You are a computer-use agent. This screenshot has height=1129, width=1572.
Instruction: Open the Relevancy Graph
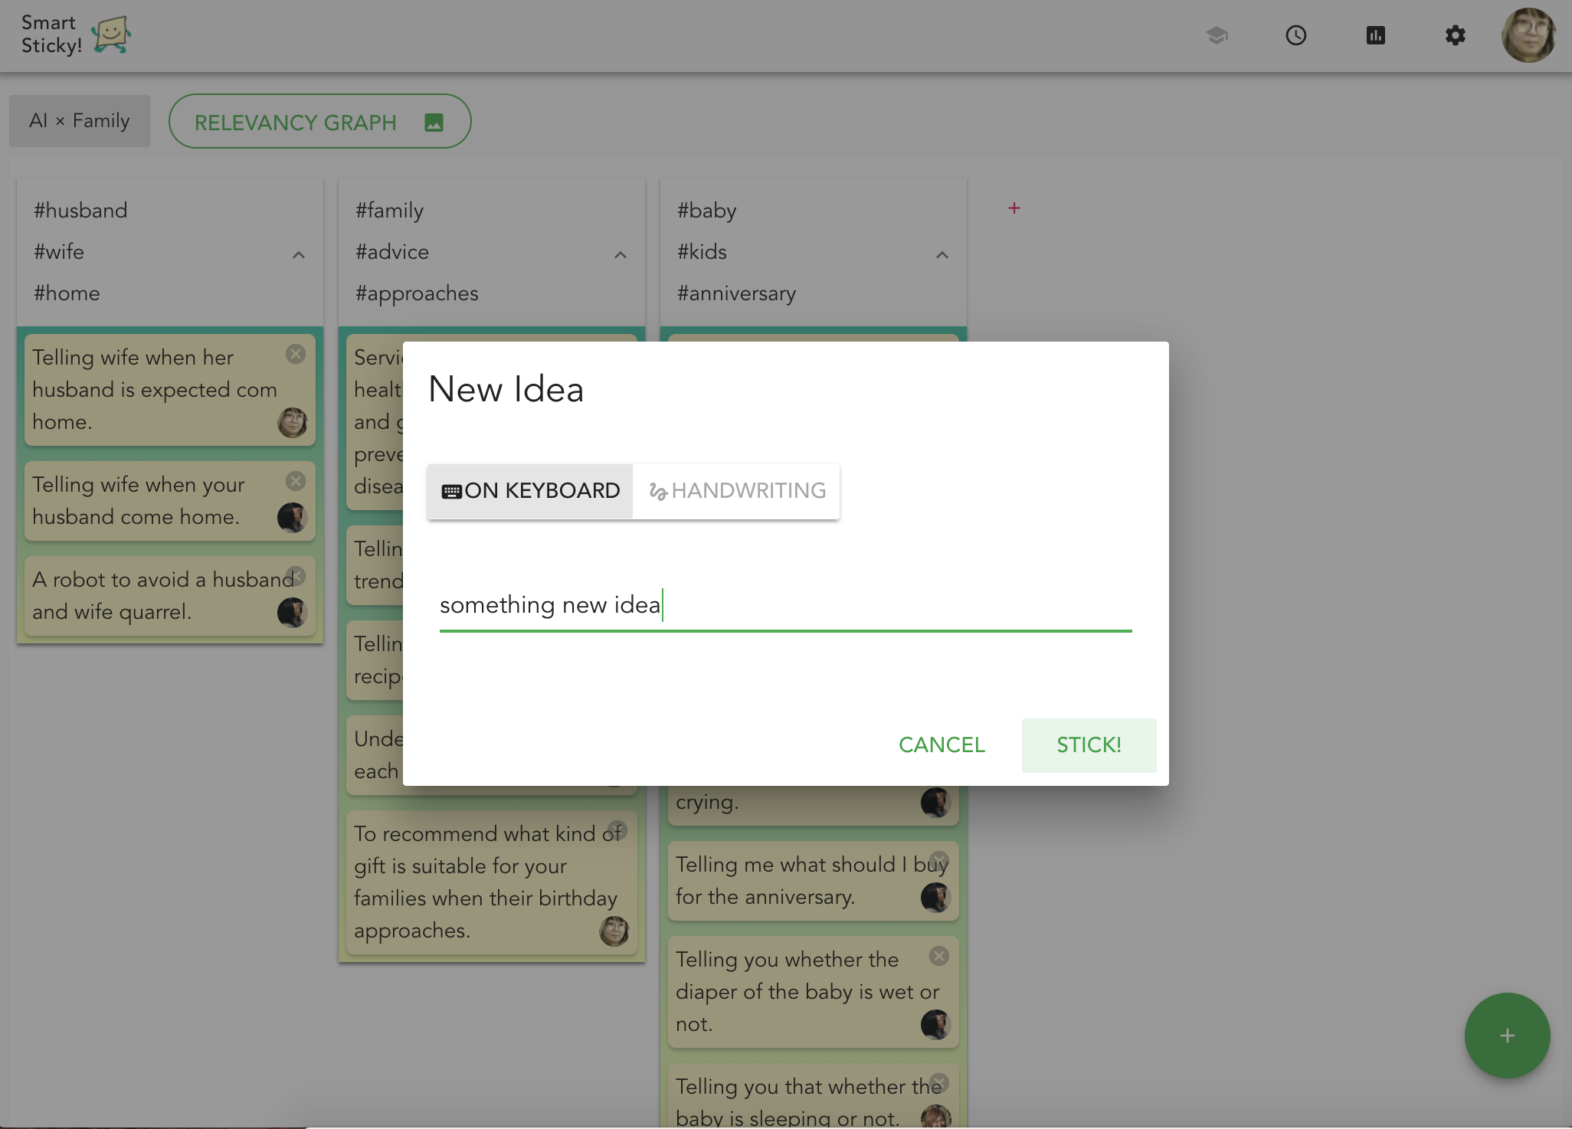(x=319, y=122)
